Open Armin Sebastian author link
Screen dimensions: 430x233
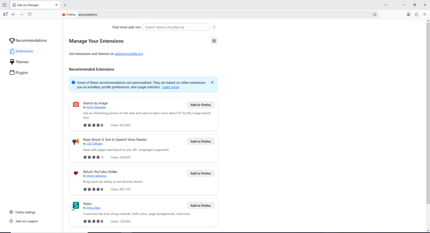pyautogui.click(x=96, y=107)
